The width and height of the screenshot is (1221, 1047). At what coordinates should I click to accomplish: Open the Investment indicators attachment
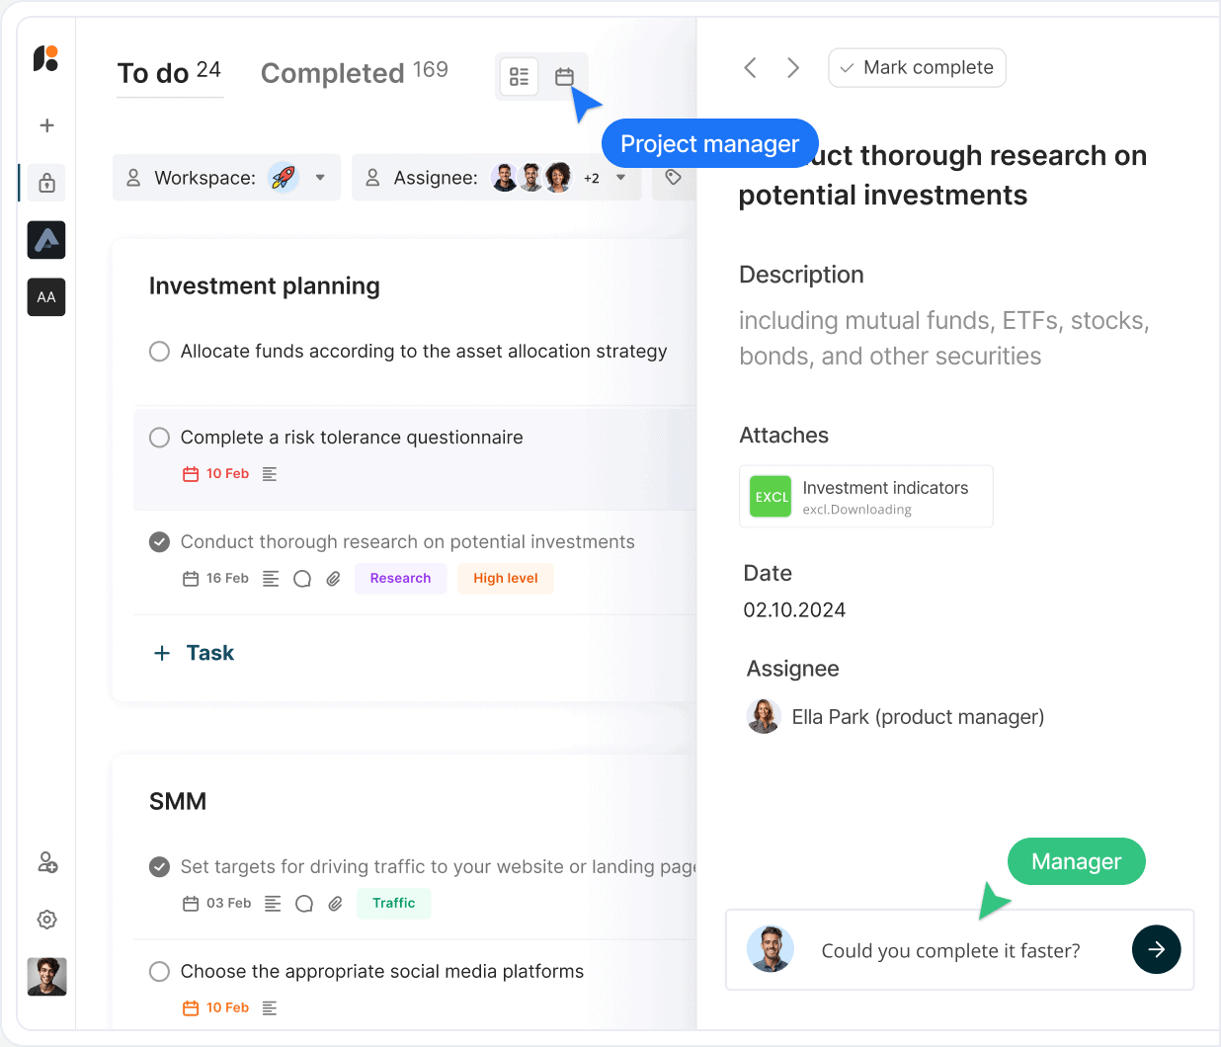865,497
